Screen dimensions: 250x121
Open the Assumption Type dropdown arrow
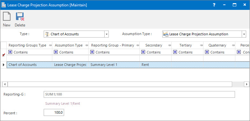pos(244,34)
